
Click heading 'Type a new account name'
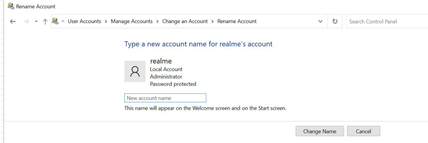coord(198,44)
